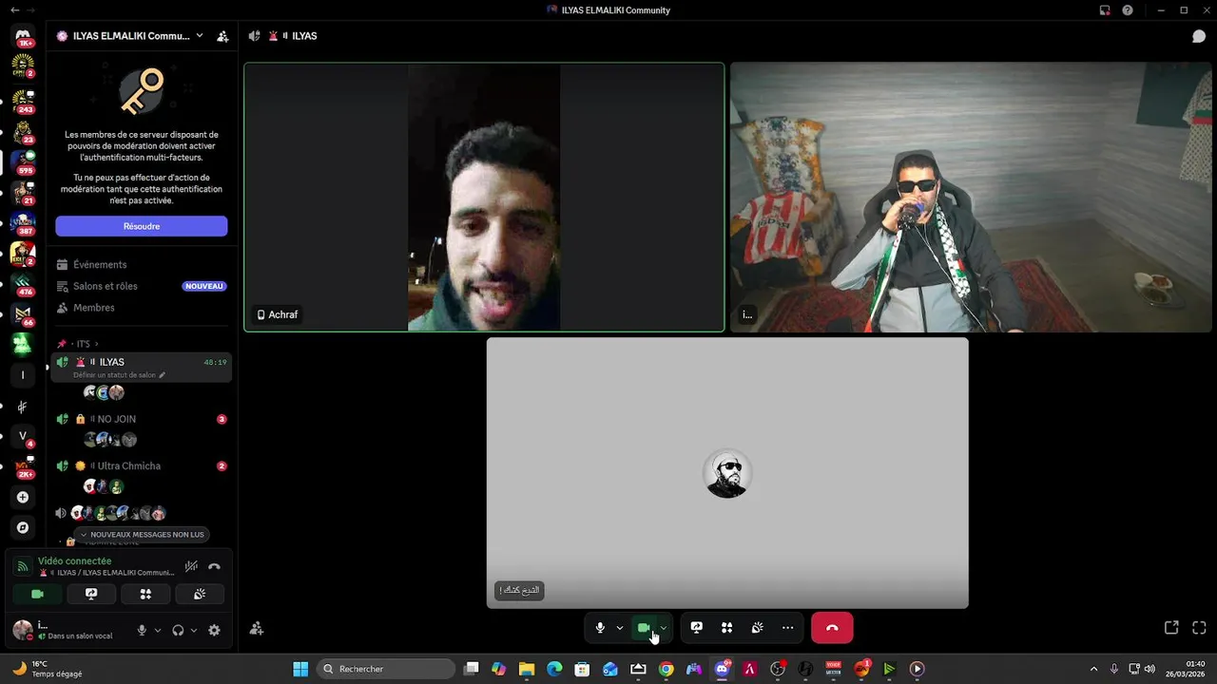Viewport: 1217px width, 684px height.
Task: Share screen from the Vidéo connectée panel
Action: click(x=91, y=594)
